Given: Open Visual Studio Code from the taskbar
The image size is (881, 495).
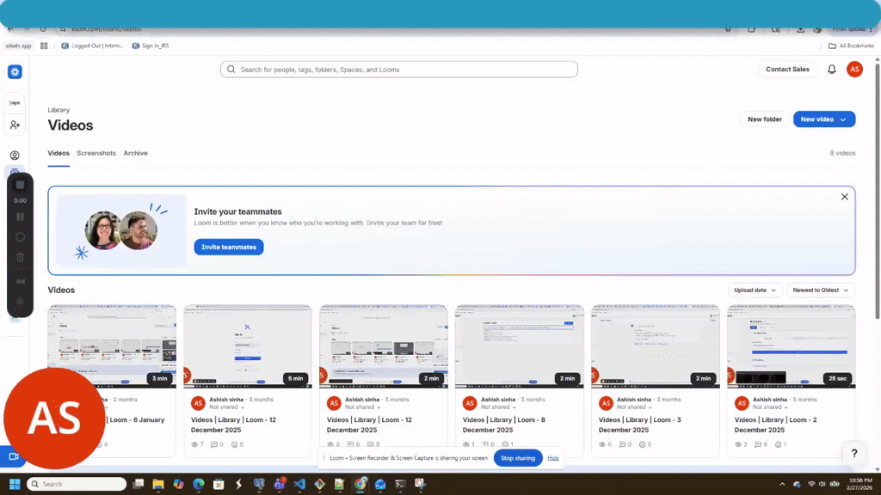Looking at the screenshot, I should click(299, 484).
